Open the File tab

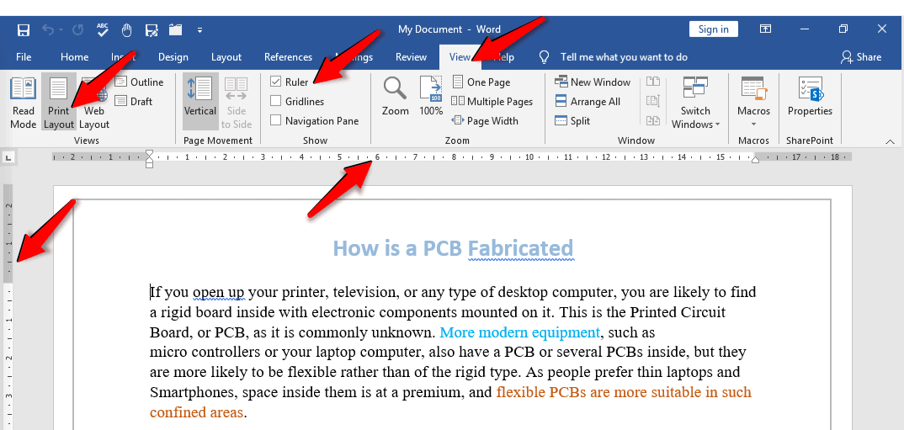[24, 57]
